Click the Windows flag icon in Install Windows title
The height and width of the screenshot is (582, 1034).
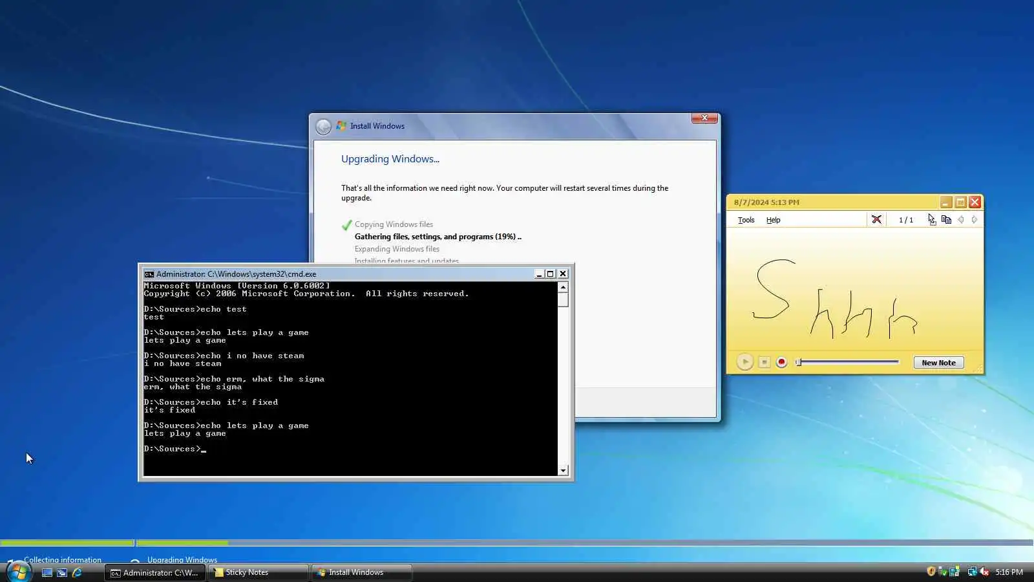coord(341,126)
